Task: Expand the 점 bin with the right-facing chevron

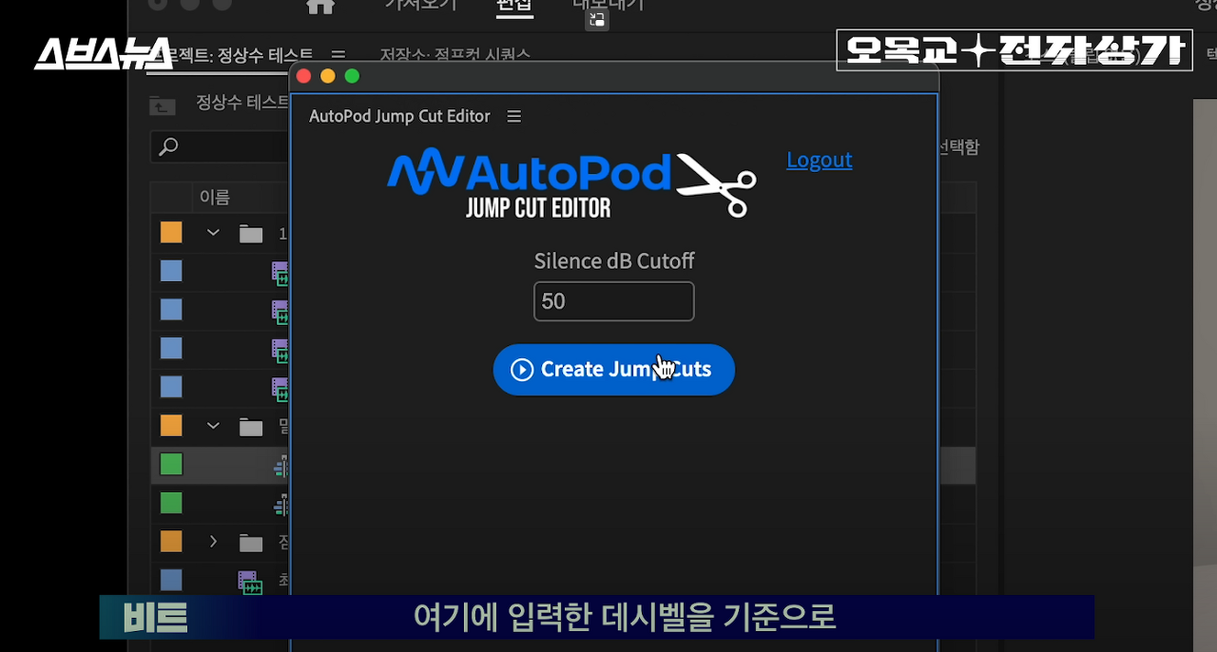Action: point(213,542)
